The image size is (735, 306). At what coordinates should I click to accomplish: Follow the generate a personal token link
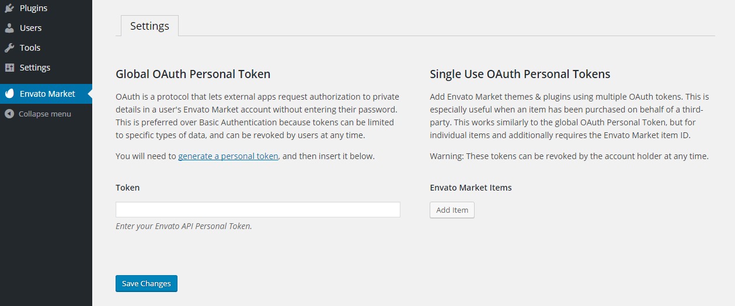click(228, 156)
